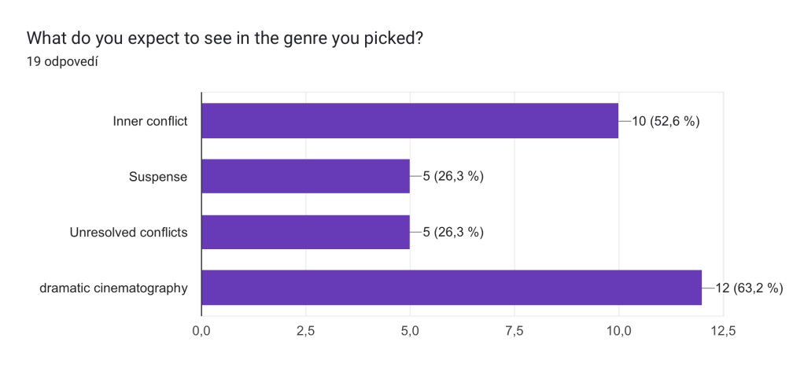Click the Unresolved conflicts "5 (26,3 %)" label
This screenshot has height=382, width=804.
click(x=452, y=233)
